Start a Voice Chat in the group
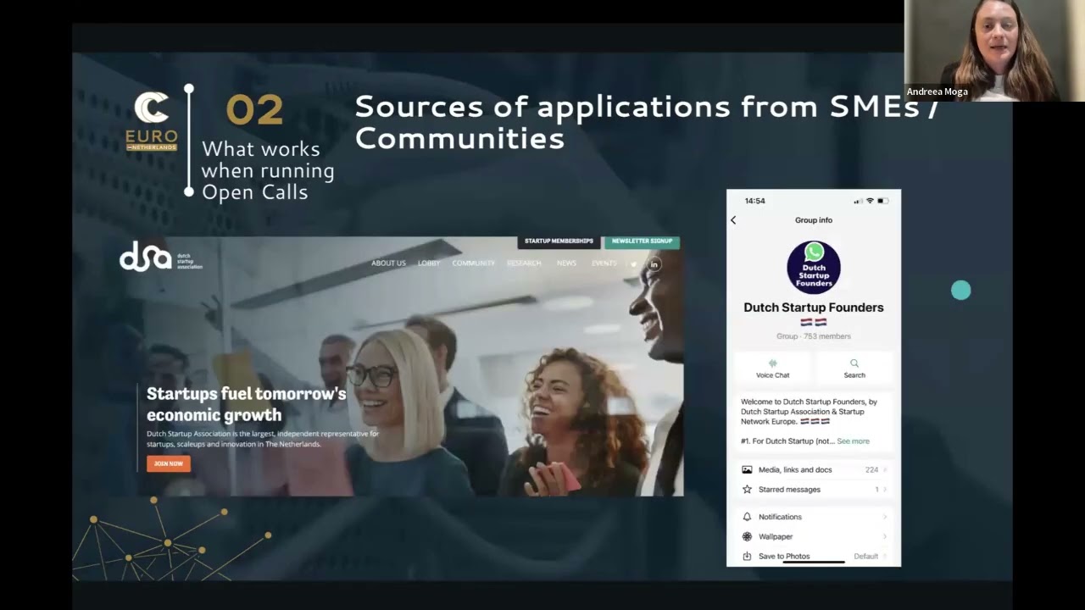This screenshot has width=1085, height=610. click(x=772, y=368)
